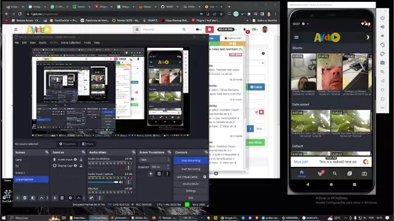Open scene filters icon in Scenes dock
This screenshot has width=394, height=221.
tap(33, 198)
